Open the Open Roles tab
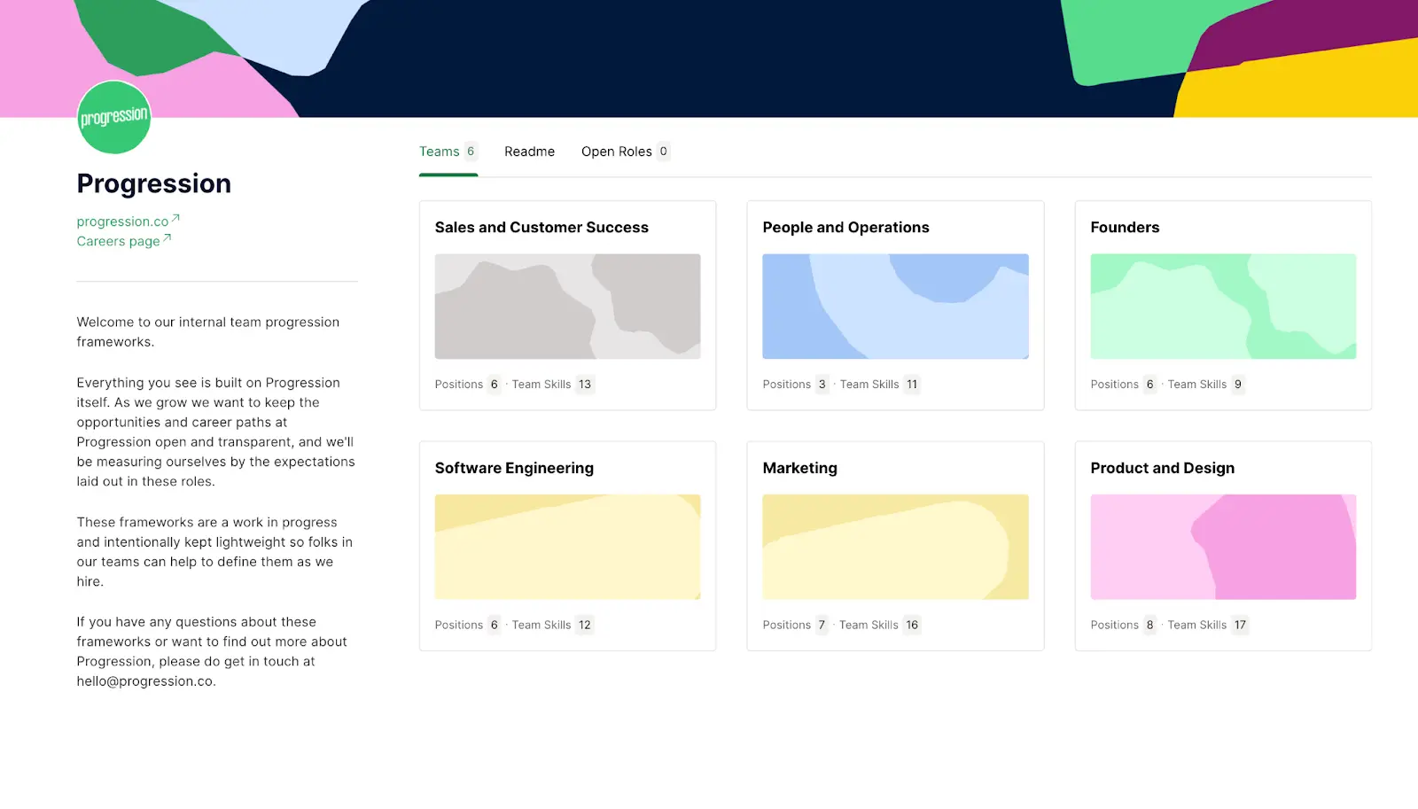This screenshot has height=809, width=1418. coord(617,152)
